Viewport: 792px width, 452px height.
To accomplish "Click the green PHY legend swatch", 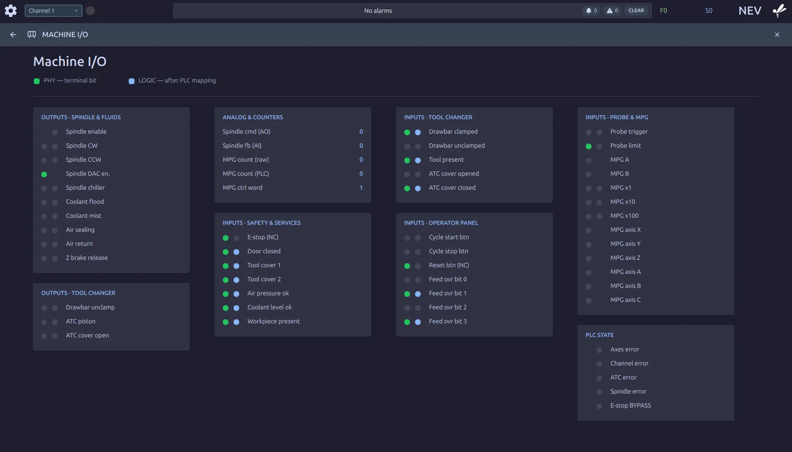I will click(x=37, y=81).
